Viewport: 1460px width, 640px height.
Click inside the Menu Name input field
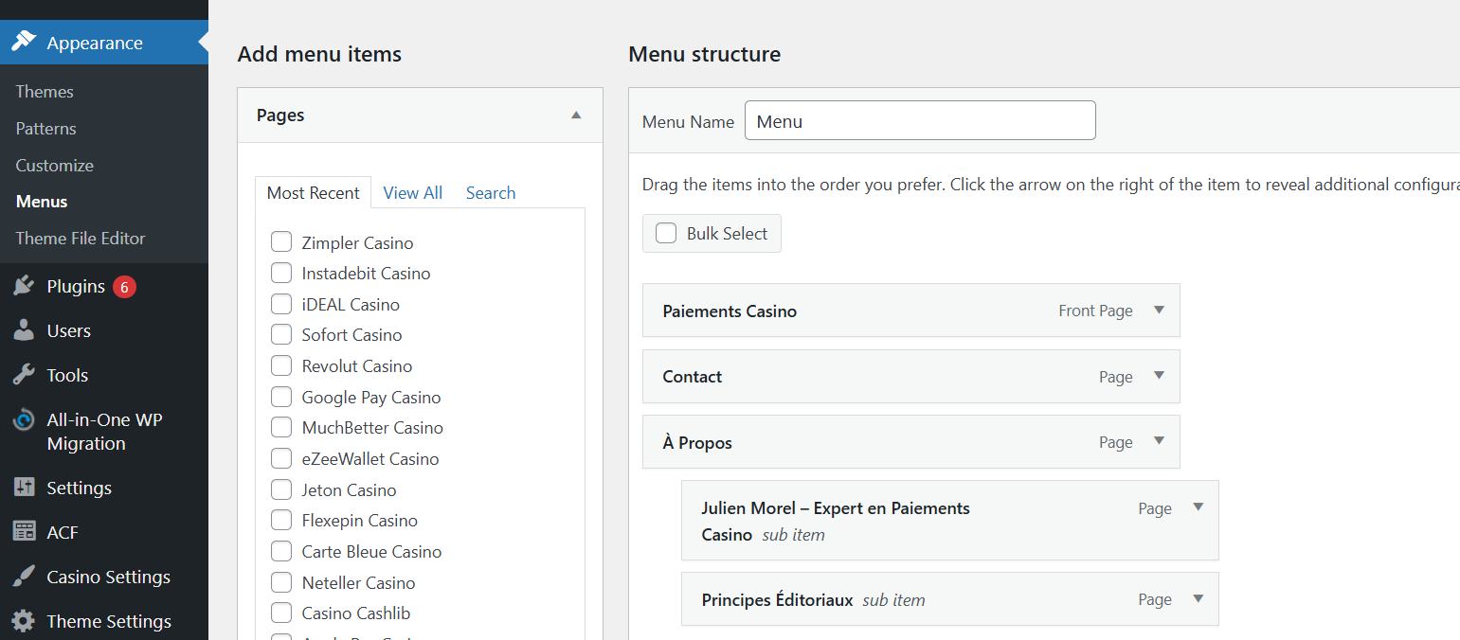coord(920,120)
